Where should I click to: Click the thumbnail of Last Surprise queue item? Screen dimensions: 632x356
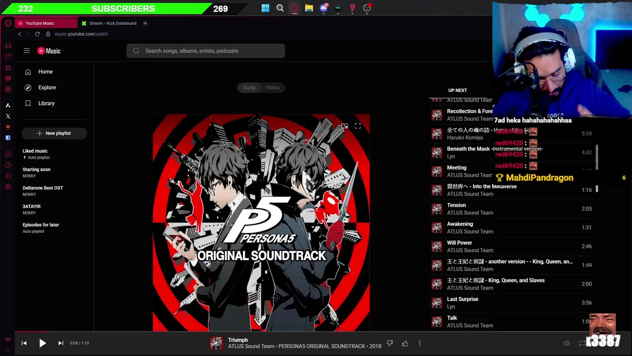[436, 303]
